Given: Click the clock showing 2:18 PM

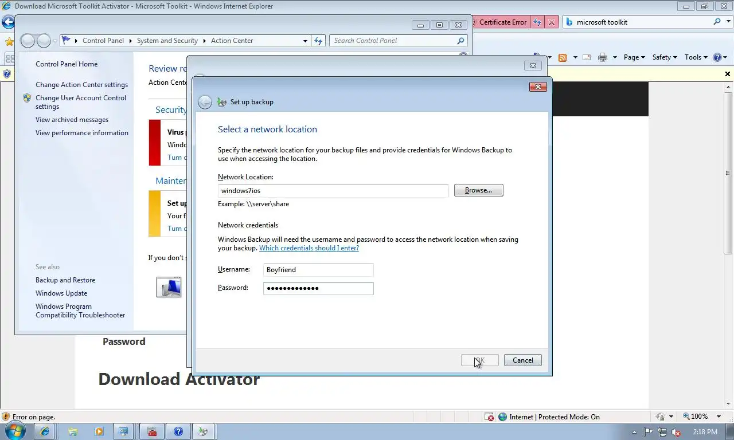Looking at the screenshot, I should click(x=705, y=432).
